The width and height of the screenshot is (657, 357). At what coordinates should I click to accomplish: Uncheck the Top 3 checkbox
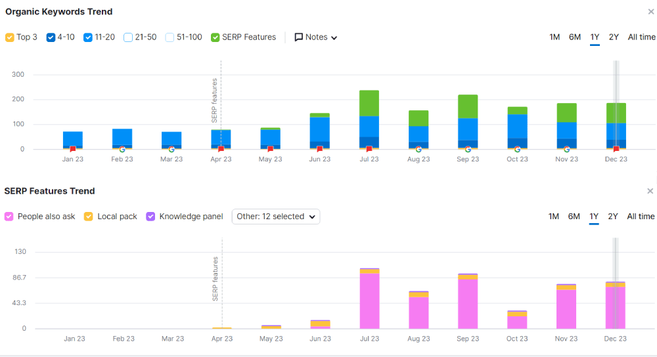pyautogui.click(x=10, y=37)
